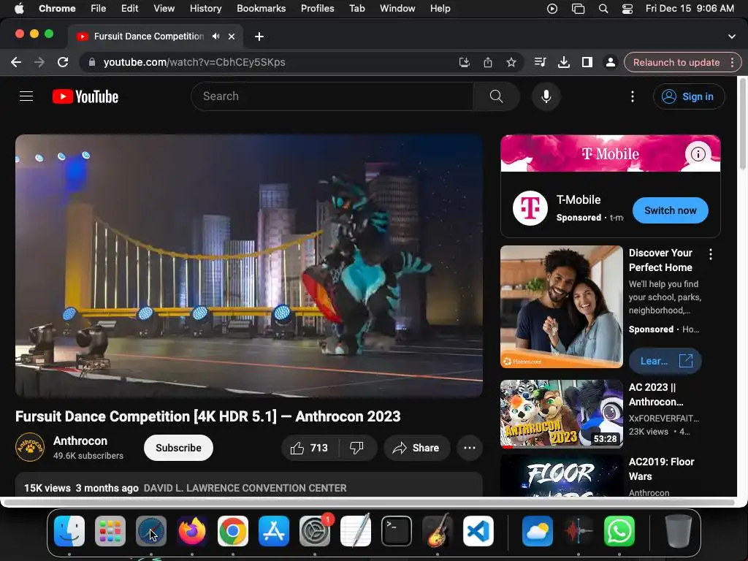This screenshot has width=748, height=561.
Task: Open the AC2019 Floor Wars thumbnail
Action: tap(562, 476)
